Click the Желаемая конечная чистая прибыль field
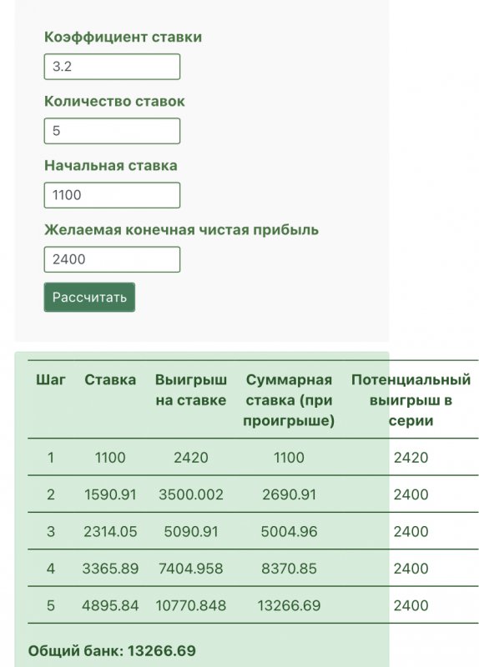Viewport: 479px width, 667px height. pos(112,259)
